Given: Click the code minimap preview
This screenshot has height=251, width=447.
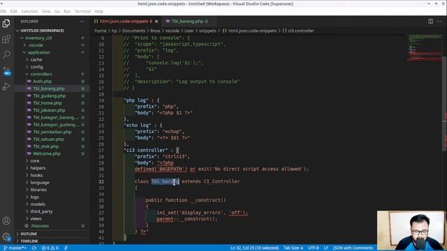Looking at the screenshot, I should coord(425,48).
